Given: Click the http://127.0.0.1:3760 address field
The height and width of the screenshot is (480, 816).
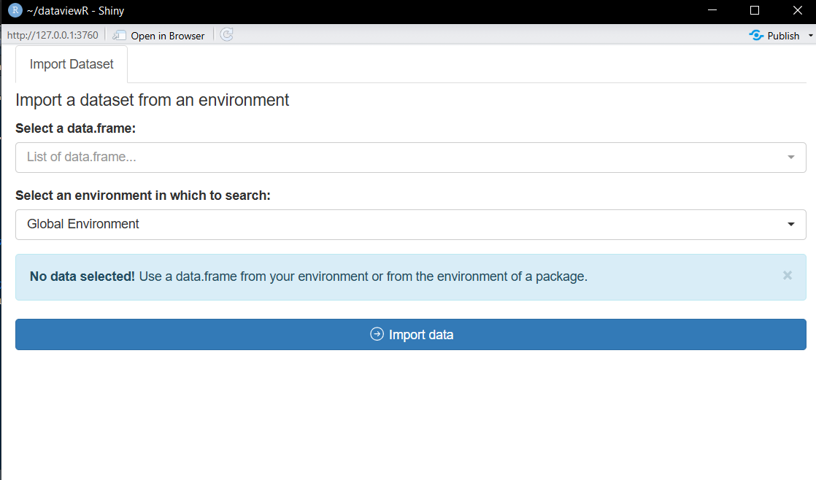Looking at the screenshot, I should point(51,34).
